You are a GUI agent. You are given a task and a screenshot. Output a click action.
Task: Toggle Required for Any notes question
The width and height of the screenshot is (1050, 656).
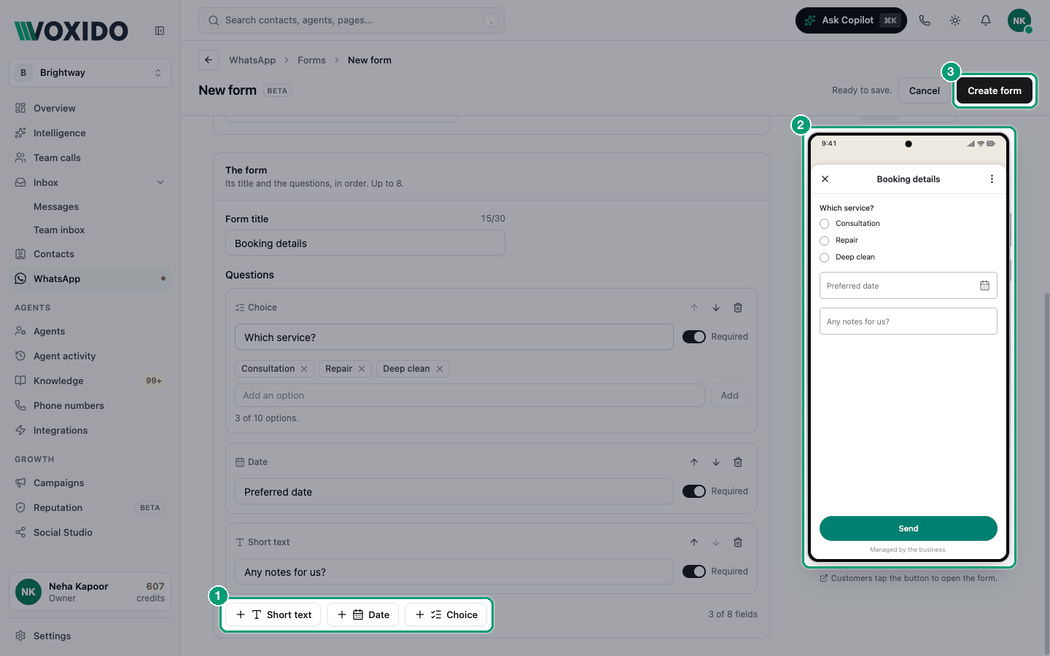694,571
